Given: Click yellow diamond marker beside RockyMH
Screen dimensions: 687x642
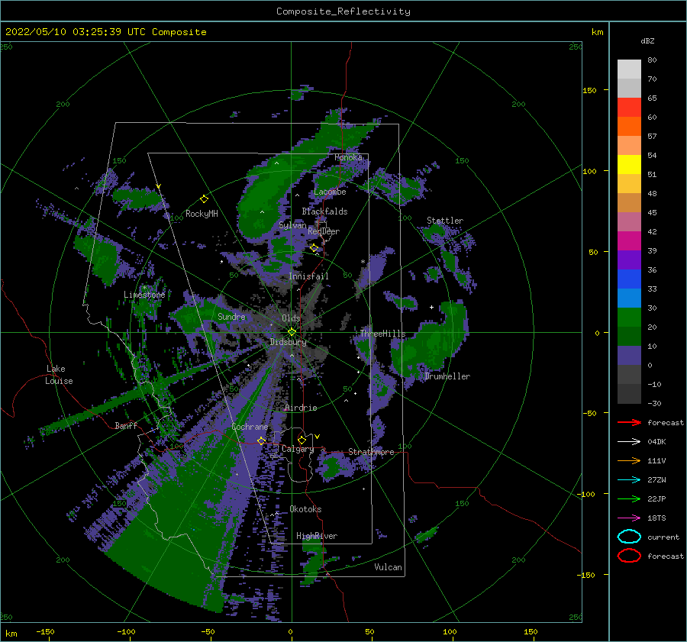Looking at the screenshot, I should [x=204, y=199].
